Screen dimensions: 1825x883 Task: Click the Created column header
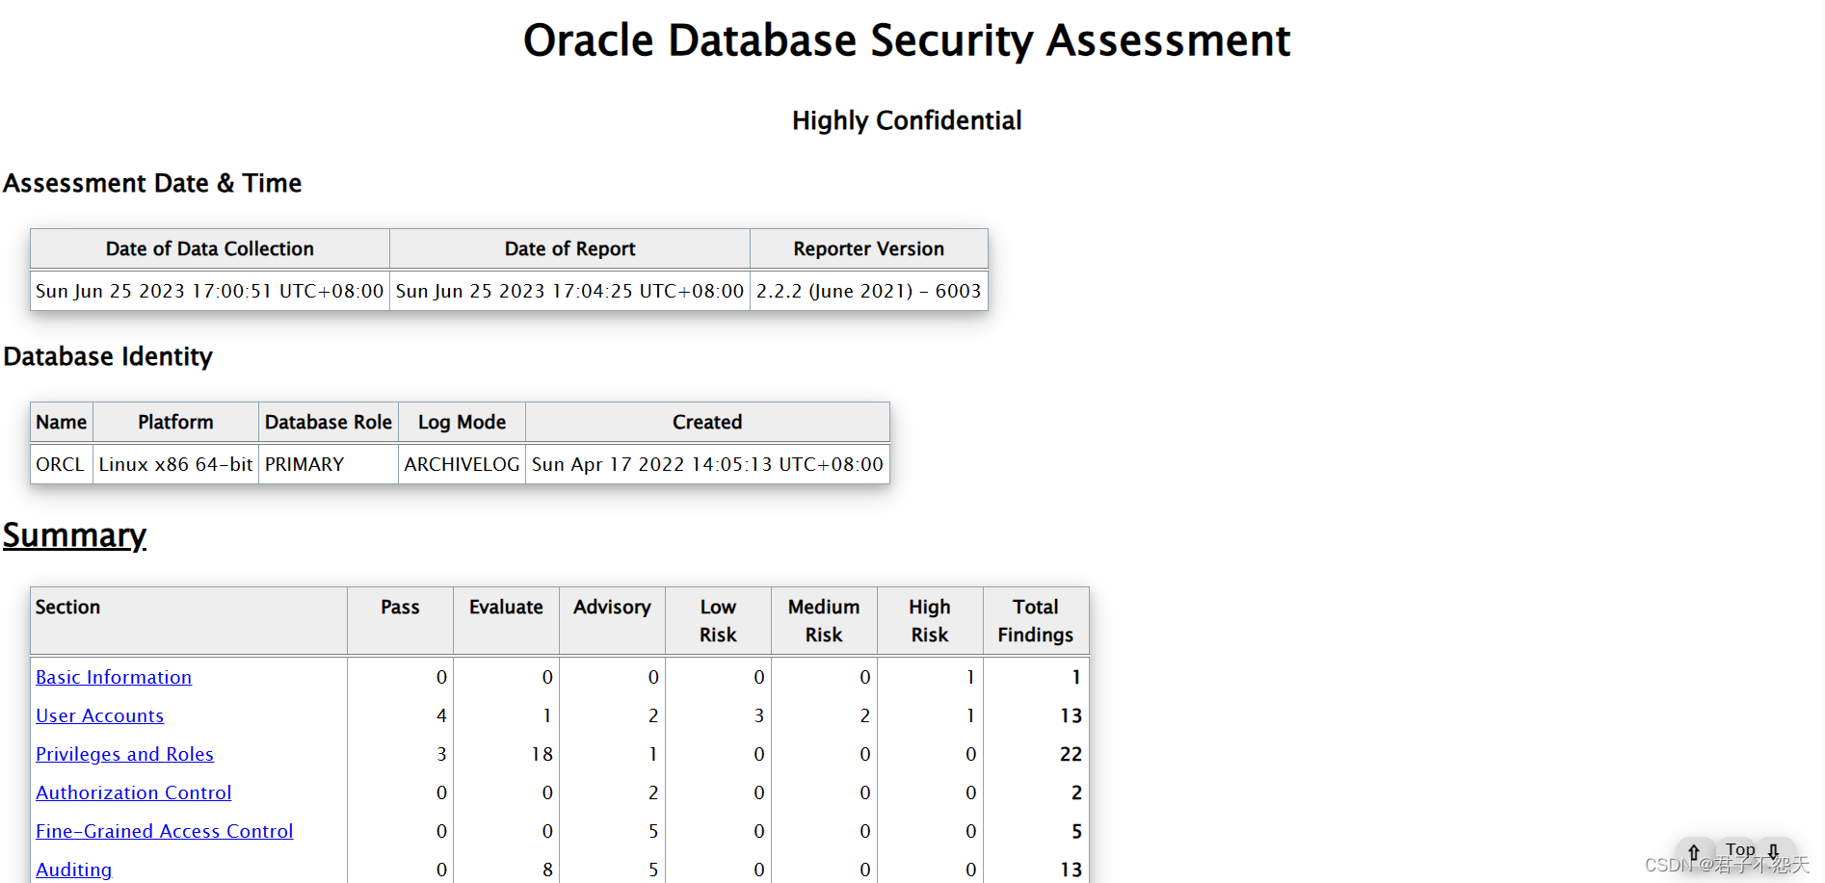click(707, 422)
